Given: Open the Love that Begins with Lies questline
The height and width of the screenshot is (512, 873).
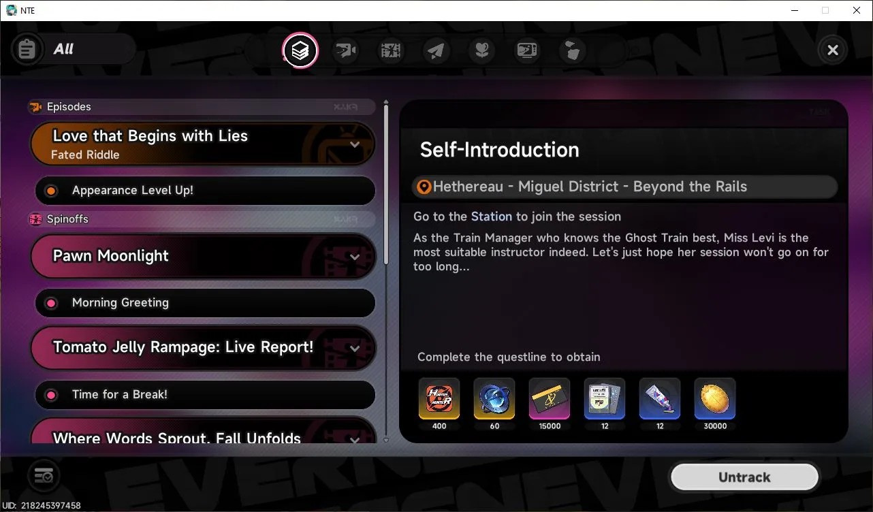Looking at the screenshot, I should [203, 144].
